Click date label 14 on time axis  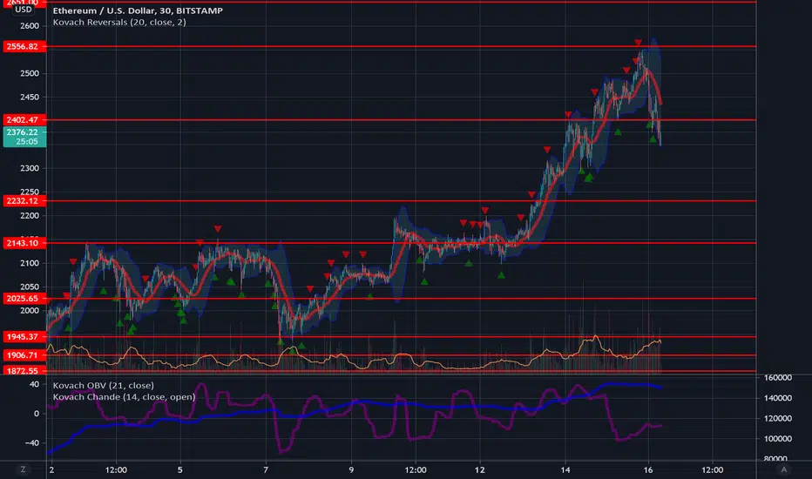point(565,470)
